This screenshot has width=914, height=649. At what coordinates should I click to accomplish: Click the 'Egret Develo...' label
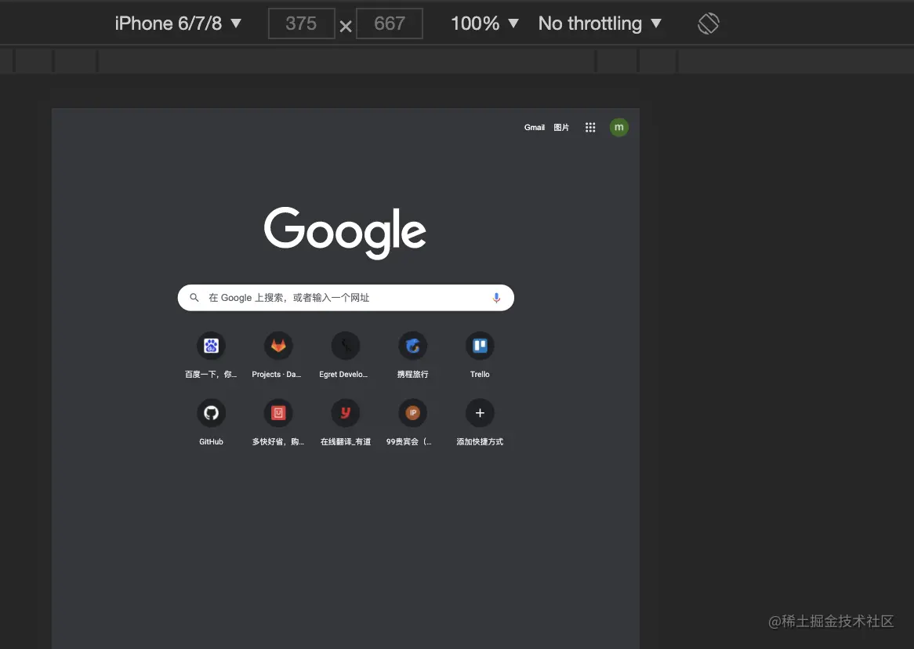[x=343, y=375]
